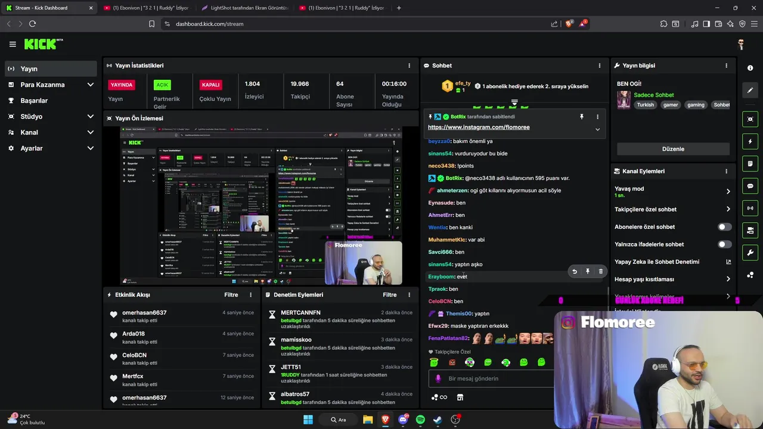
Task: Click the Turkish tag in Yayın bilgisi
Action: [x=645, y=105]
